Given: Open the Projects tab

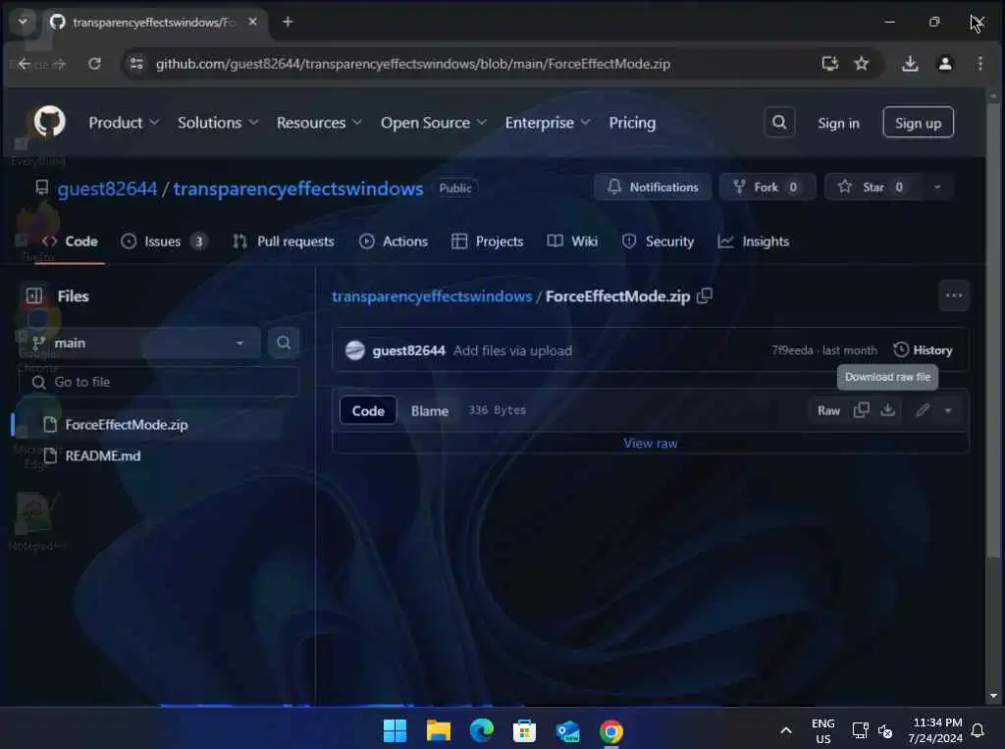Looking at the screenshot, I should point(488,241).
